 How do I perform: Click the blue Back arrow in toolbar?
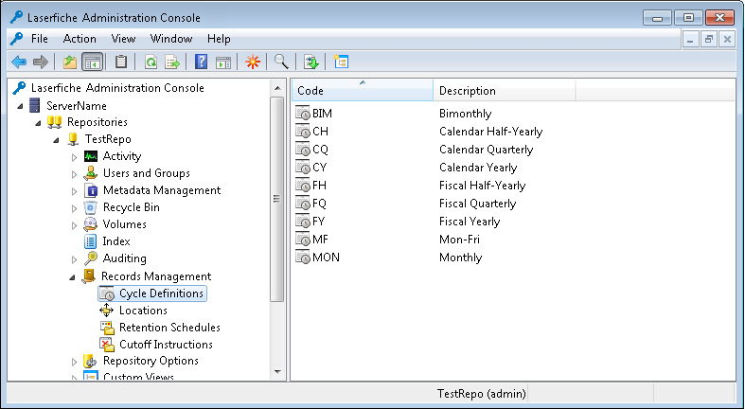point(19,62)
